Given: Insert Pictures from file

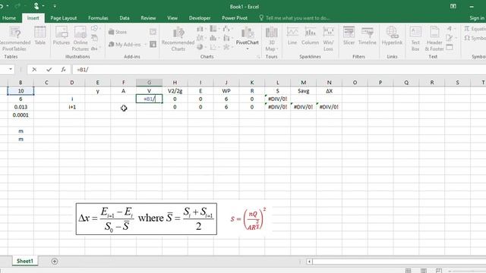Looking at the screenshot, I should [61, 36].
